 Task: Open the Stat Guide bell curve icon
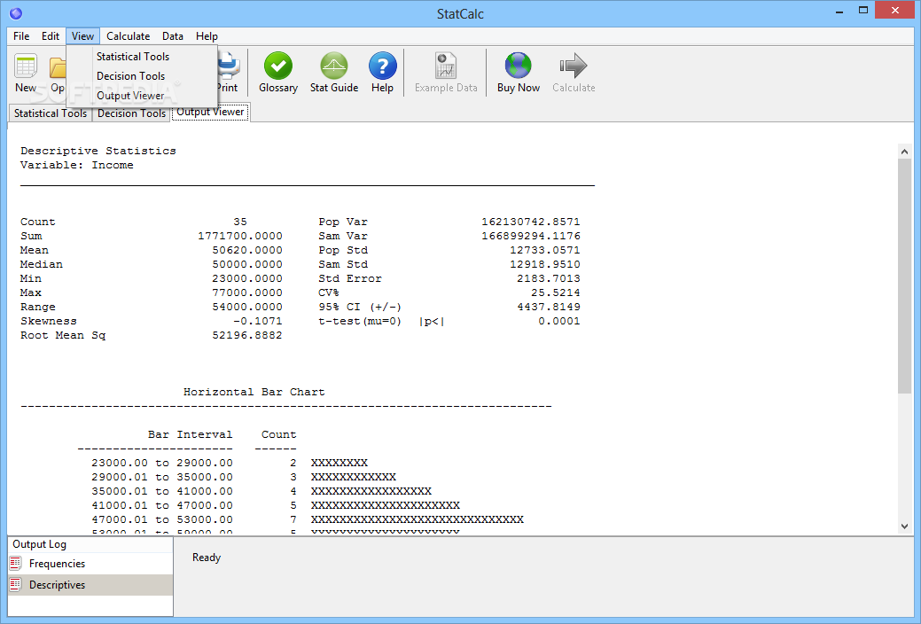pos(333,66)
